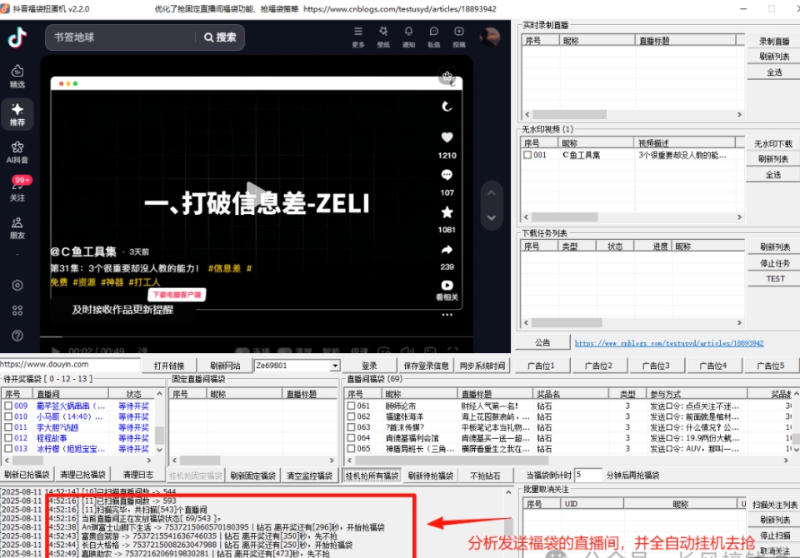Check row 013 冰柠檬 checkbox

[x=8, y=449]
